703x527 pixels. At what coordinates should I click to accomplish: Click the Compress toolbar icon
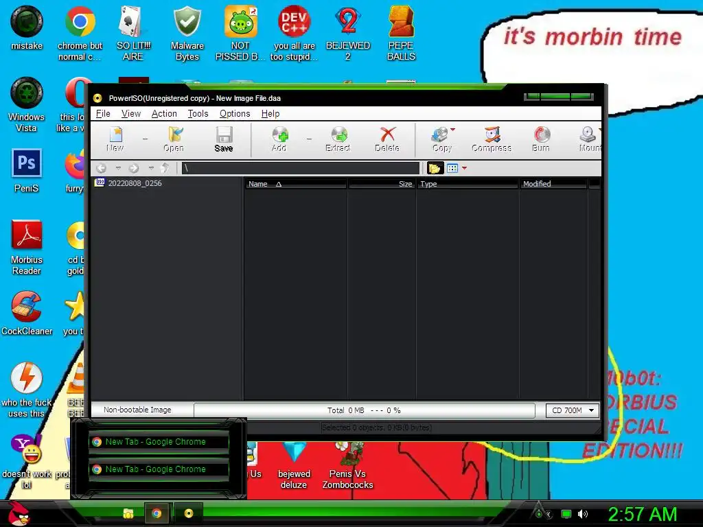coord(492,139)
